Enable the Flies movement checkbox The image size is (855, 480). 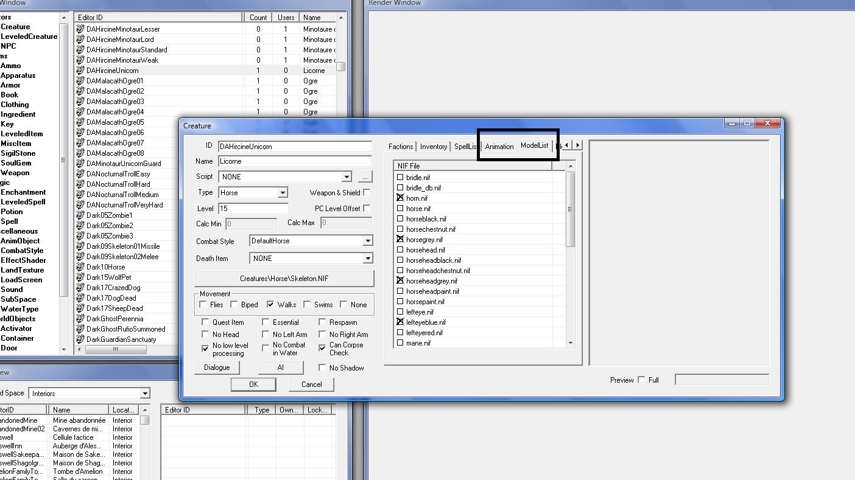203,305
